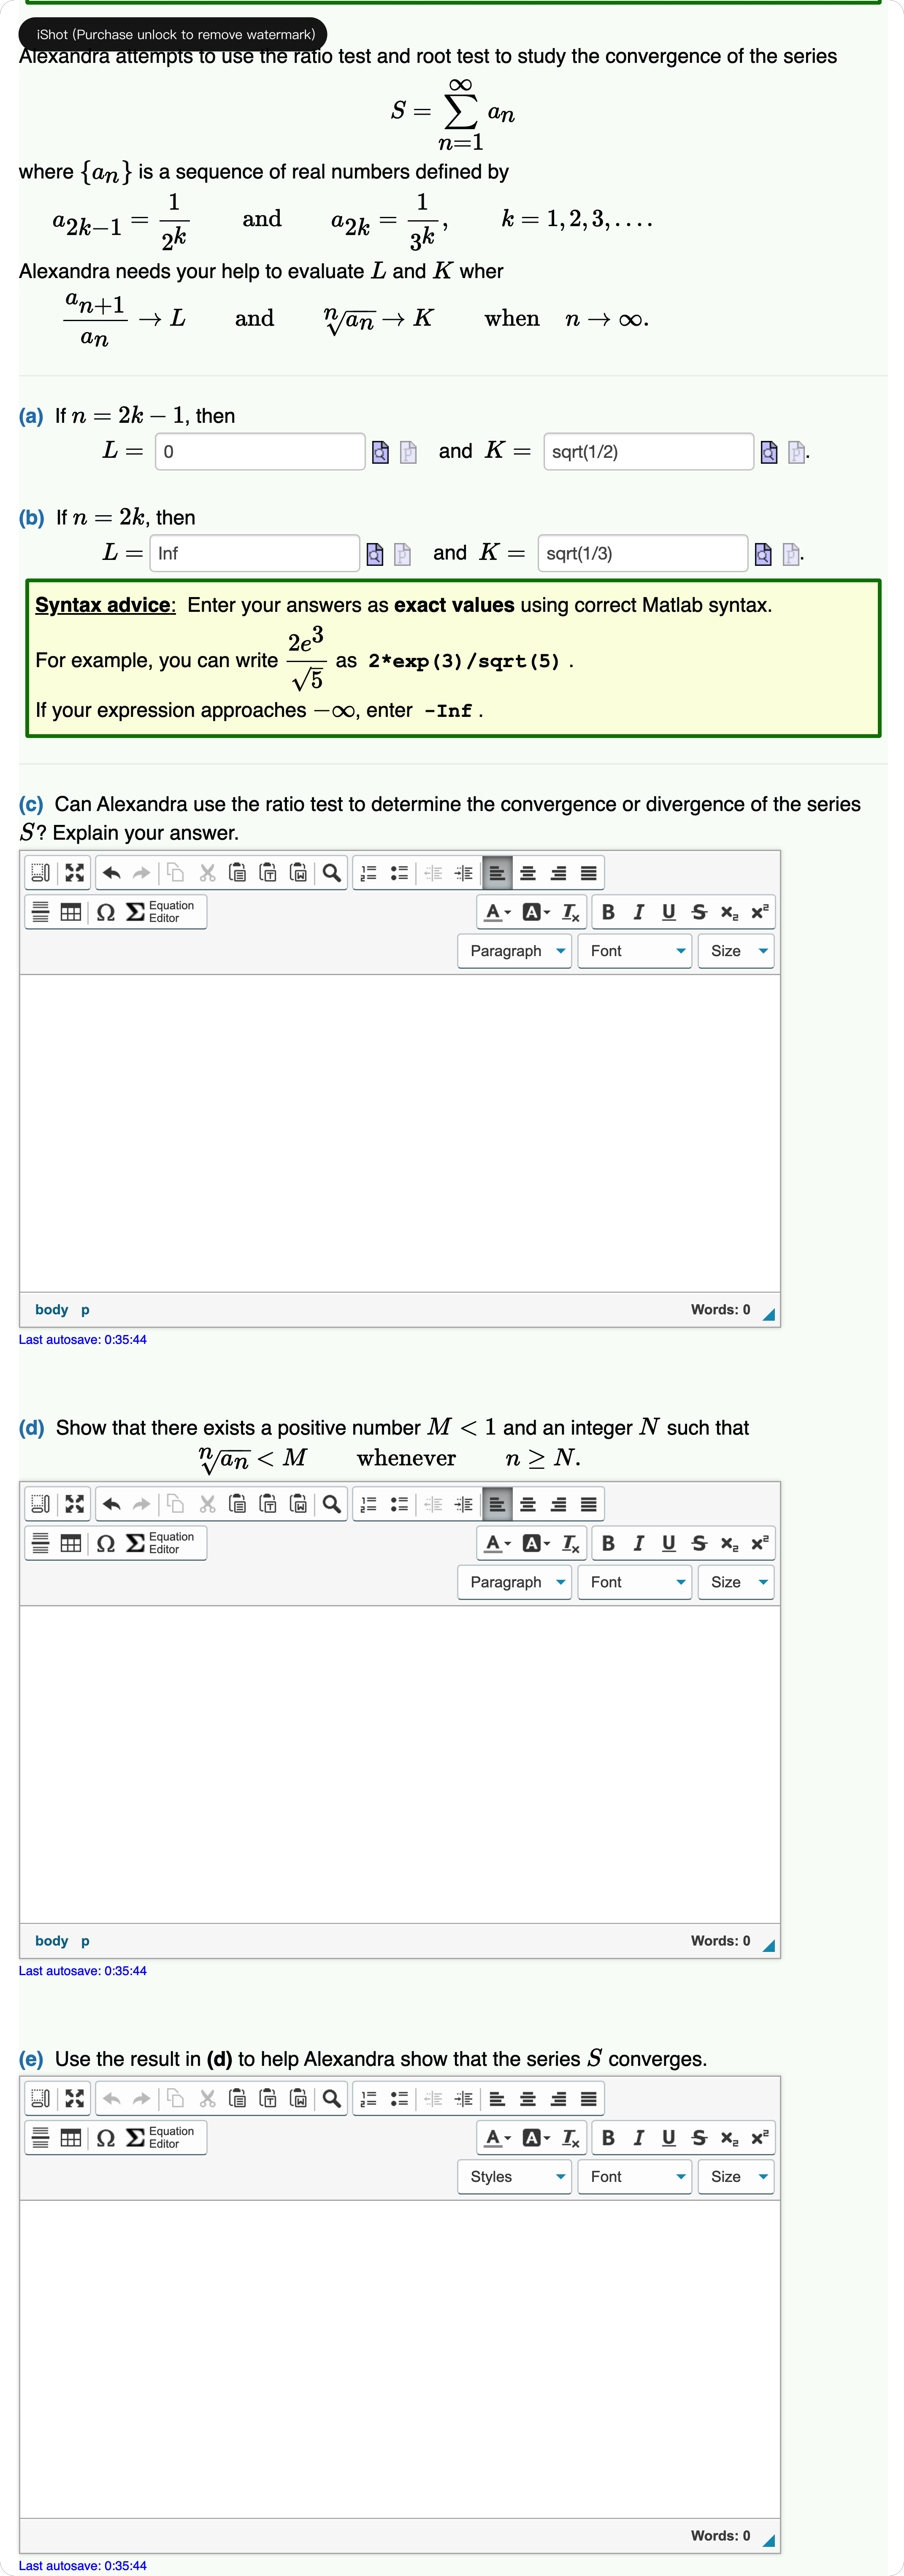Insert numbered list in part (d) editor
904x2576 pixels.
[x=368, y=1504]
